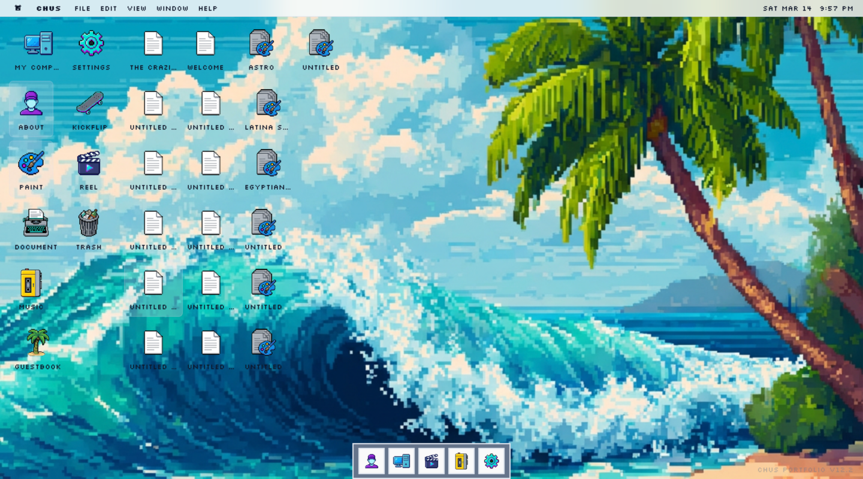Launch the Paint palette desktop icon

click(x=31, y=164)
